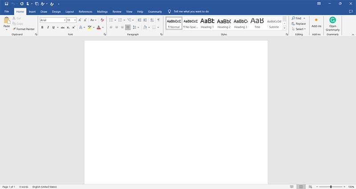The height and width of the screenshot is (189, 356).
Task: Apply the Title style
Action: click(x=257, y=23)
